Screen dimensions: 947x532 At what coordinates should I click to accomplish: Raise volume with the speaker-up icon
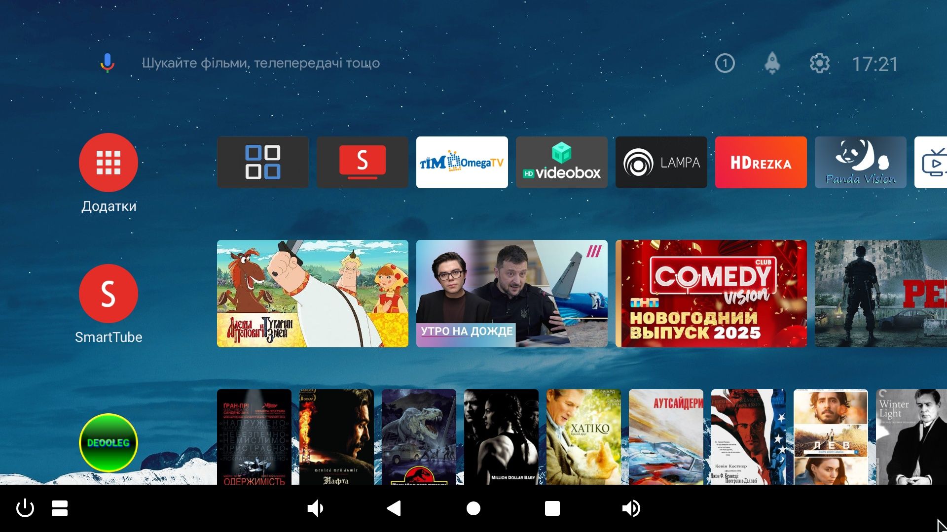pyautogui.click(x=631, y=508)
